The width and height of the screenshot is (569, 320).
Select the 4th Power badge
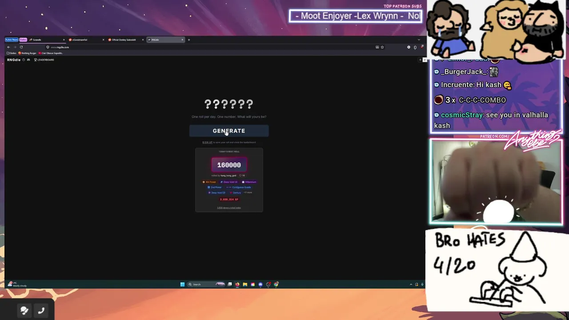click(209, 182)
